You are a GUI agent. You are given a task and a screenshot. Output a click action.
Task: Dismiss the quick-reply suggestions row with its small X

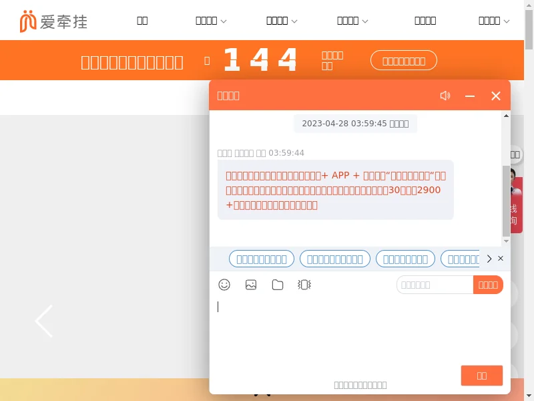tap(500, 259)
